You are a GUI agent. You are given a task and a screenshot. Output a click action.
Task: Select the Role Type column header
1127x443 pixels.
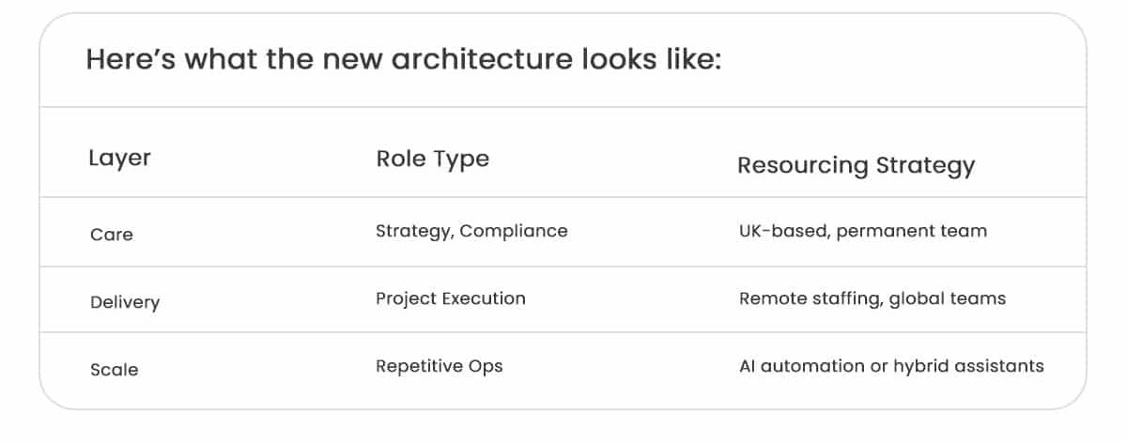tap(432, 159)
